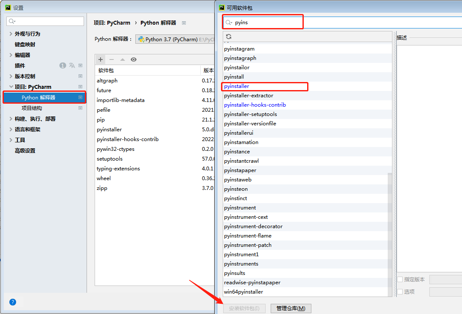Image resolution: width=462 pixels, height=314 pixels.
Task: Toggle the show early releases eye icon
Action: click(x=134, y=59)
